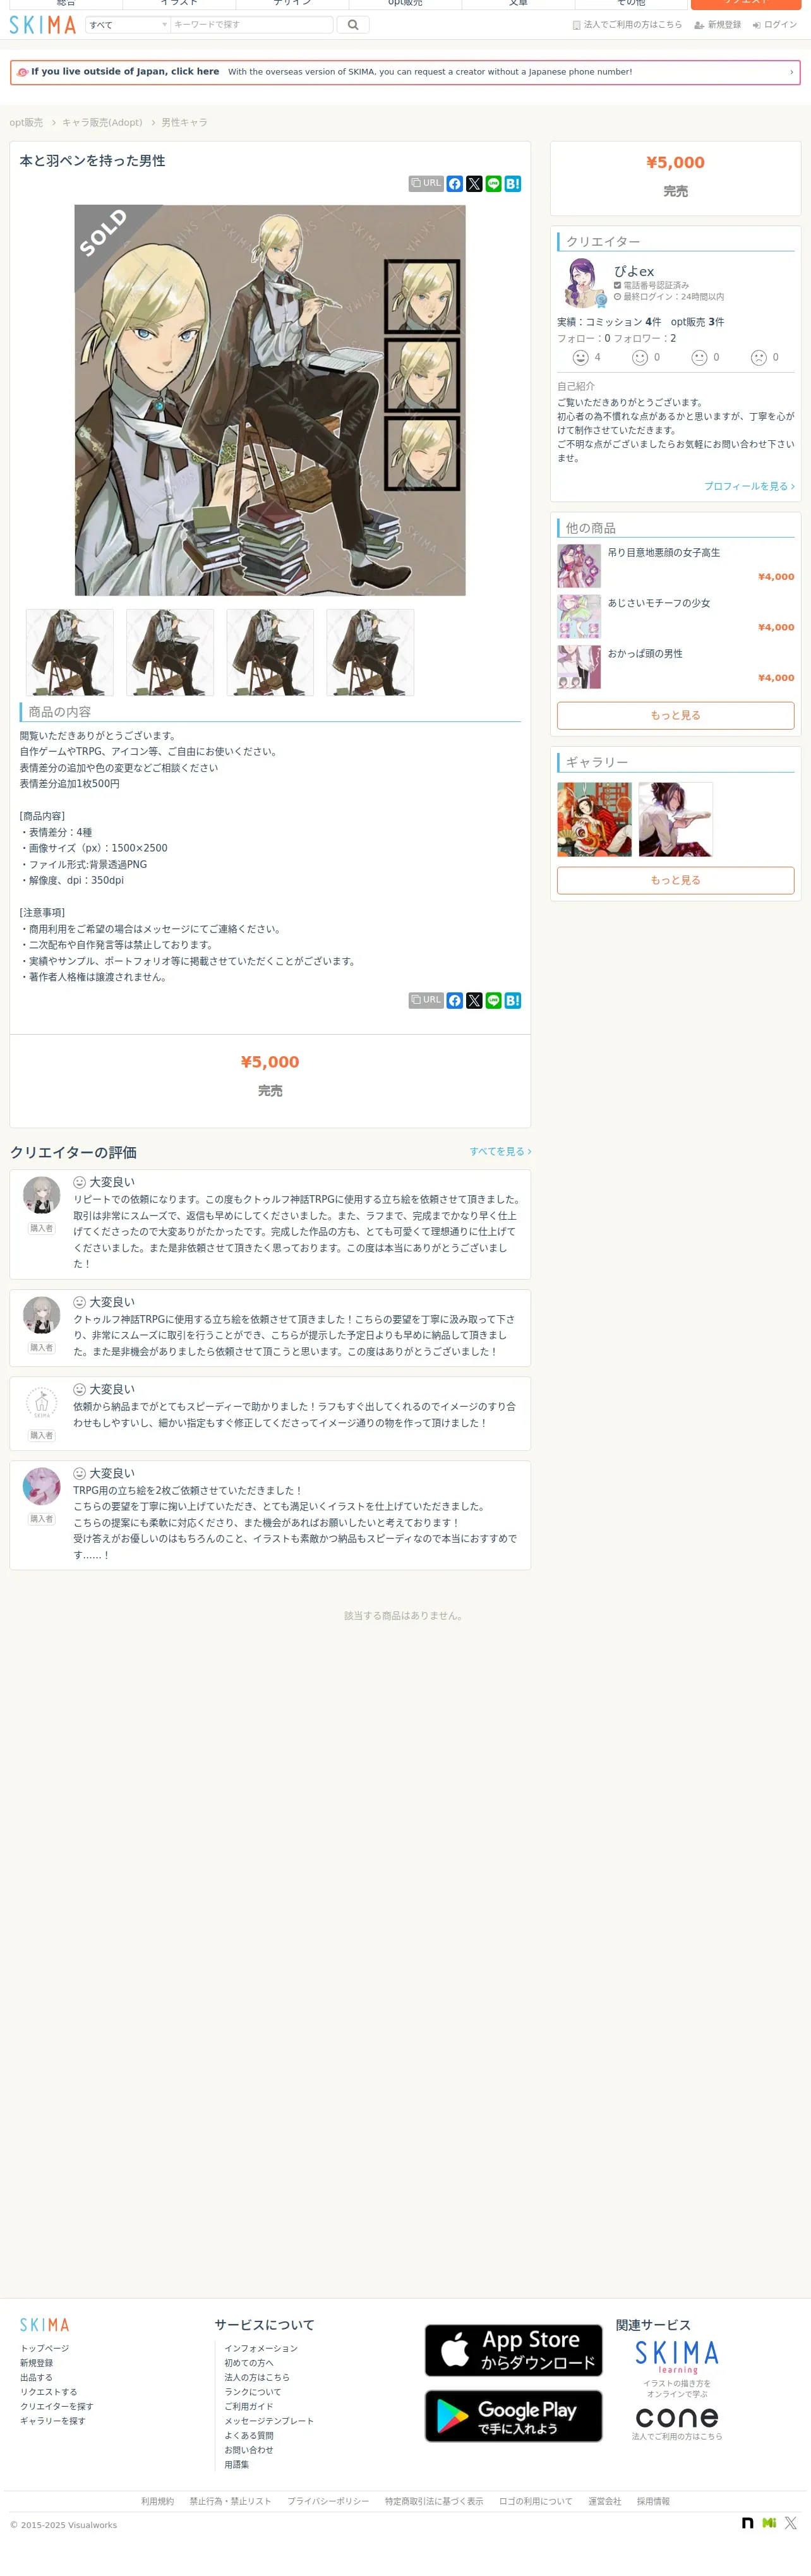
Task: Select the first product thumbnail below main image
Action: coord(70,652)
